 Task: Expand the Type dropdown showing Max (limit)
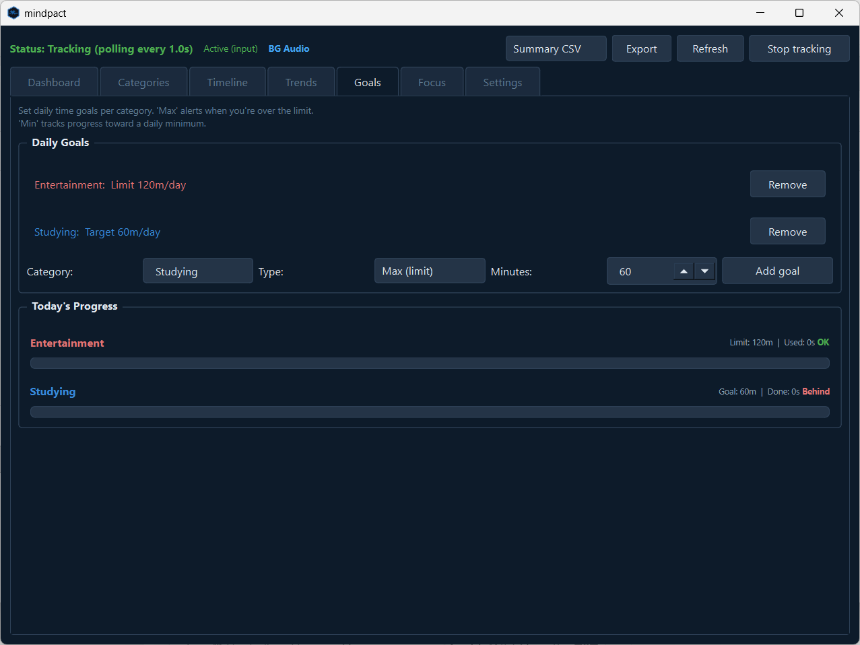pyautogui.click(x=429, y=271)
